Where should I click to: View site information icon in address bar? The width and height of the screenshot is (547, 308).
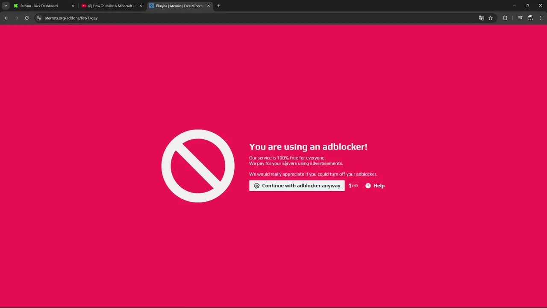coord(39,18)
